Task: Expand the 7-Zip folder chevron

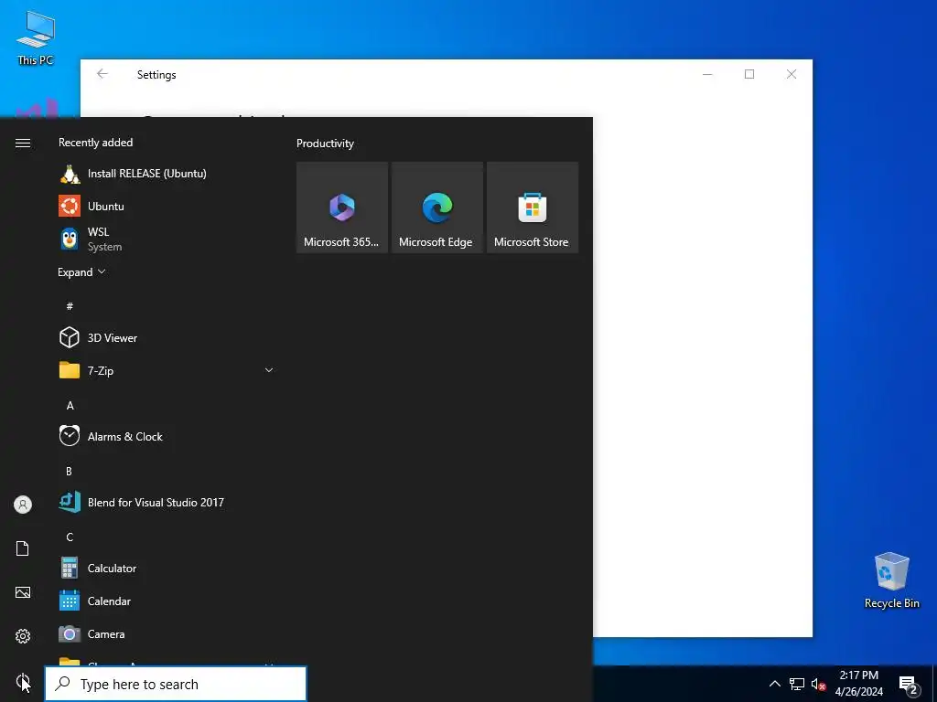Action: tap(269, 371)
